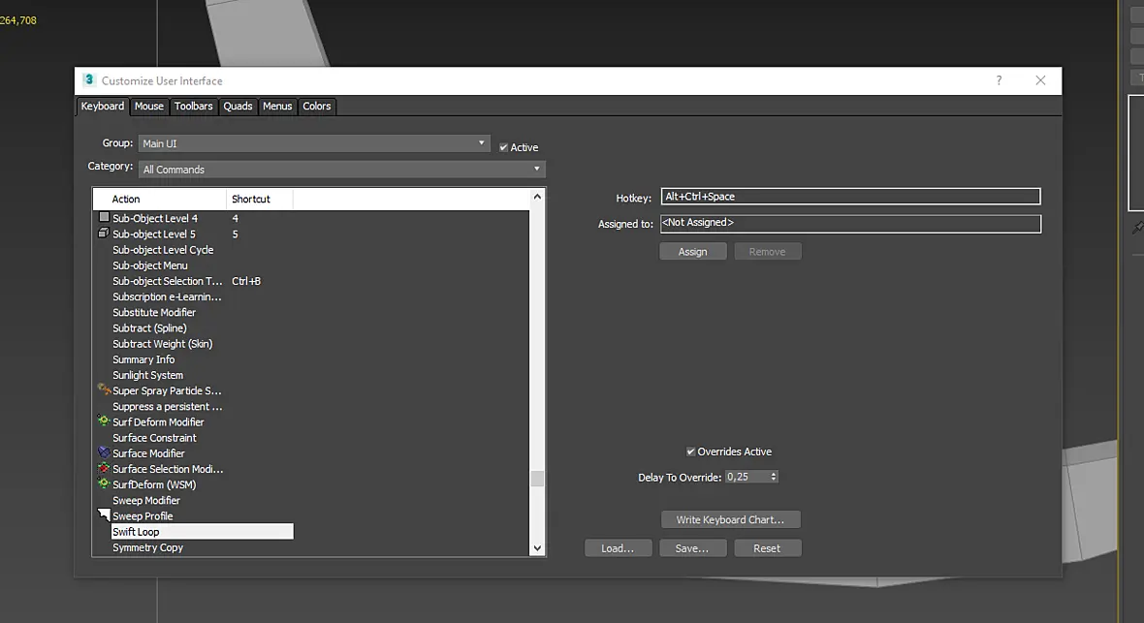Screen dimensions: 1144x623
Task: Click the Surface Modifier icon
Action: (x=104, y=452)
